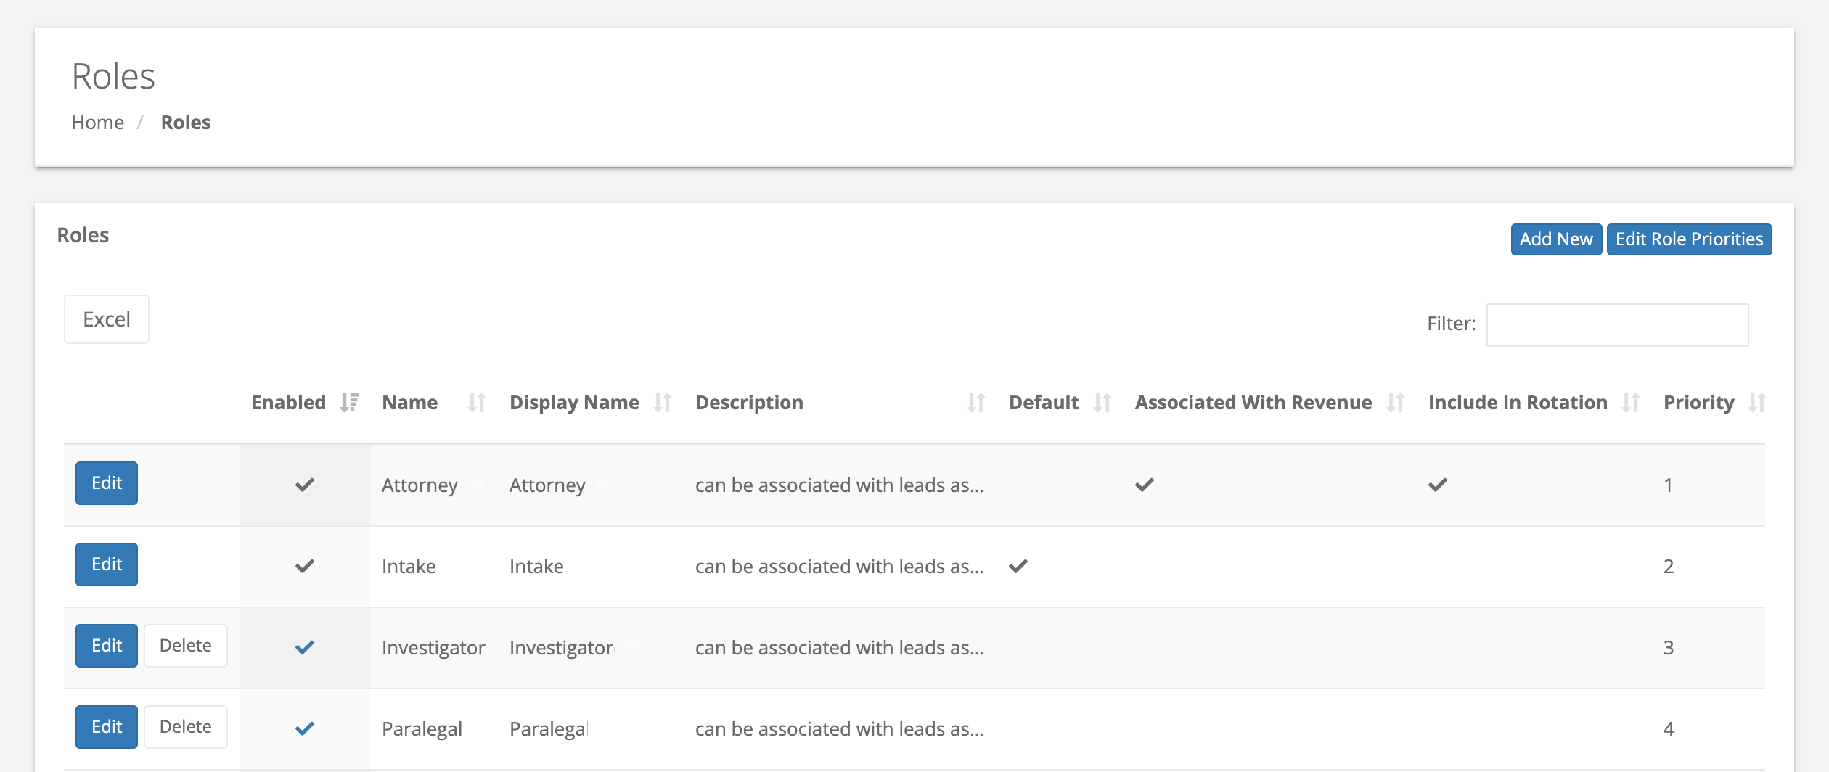Viewport: 1829px width, 772px height.
Task: Sort the Include In Rotation column
Action: (1631, 402)
